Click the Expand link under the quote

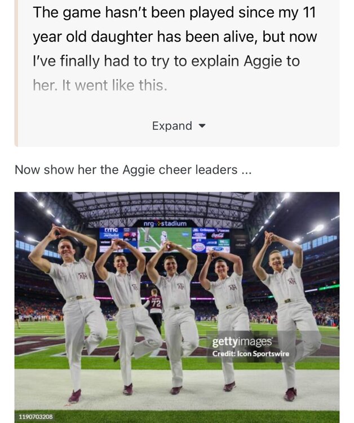[172, 126]
